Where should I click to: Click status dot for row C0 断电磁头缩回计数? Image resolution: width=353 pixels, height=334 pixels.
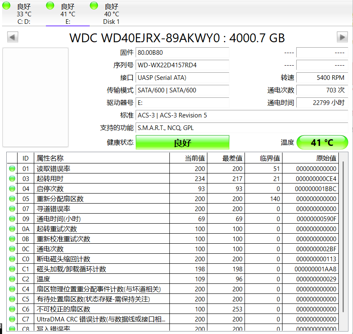[12, 259]
